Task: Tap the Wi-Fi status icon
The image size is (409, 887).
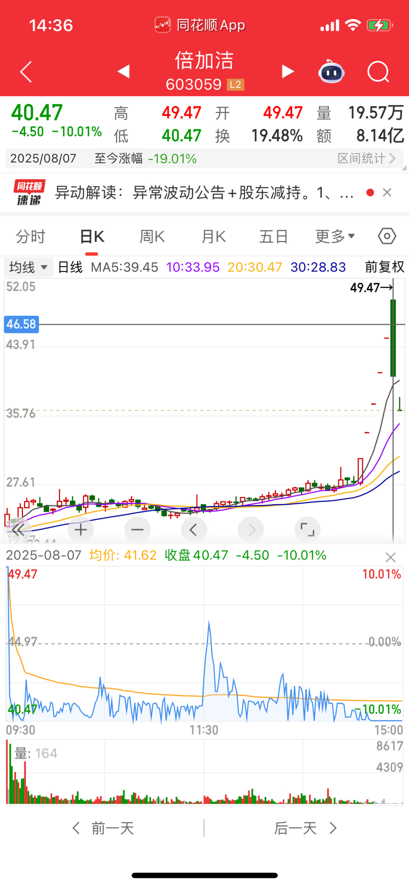Action: (353, 25)
